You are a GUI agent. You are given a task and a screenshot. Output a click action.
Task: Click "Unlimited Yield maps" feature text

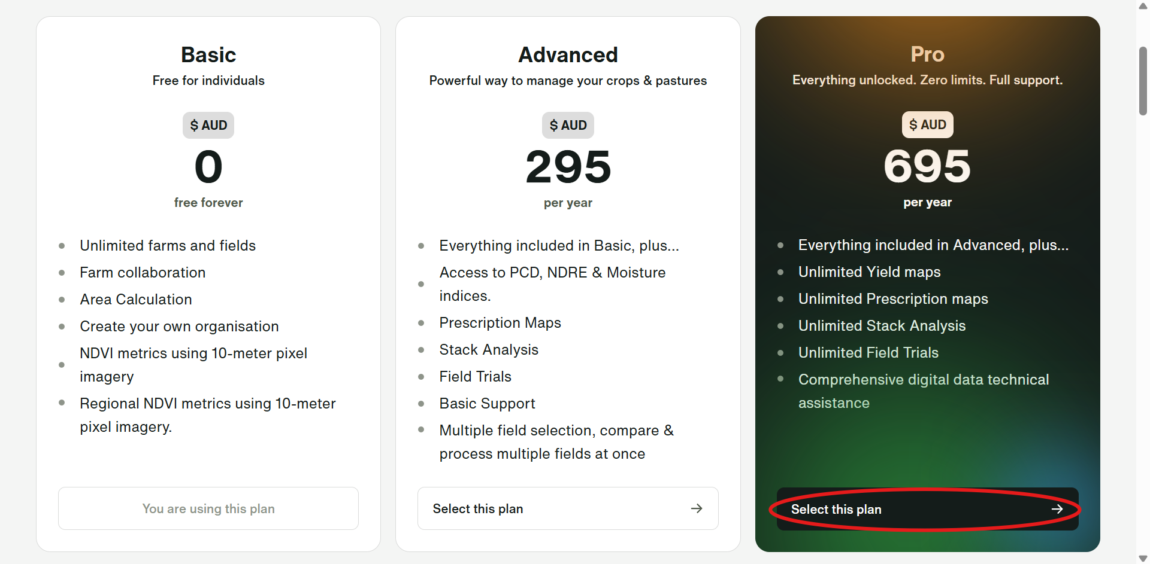coord(869,272)
